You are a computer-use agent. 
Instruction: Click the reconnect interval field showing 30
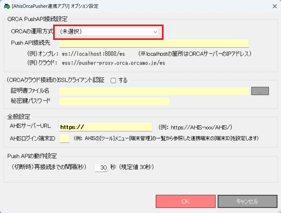pos(101,168)
